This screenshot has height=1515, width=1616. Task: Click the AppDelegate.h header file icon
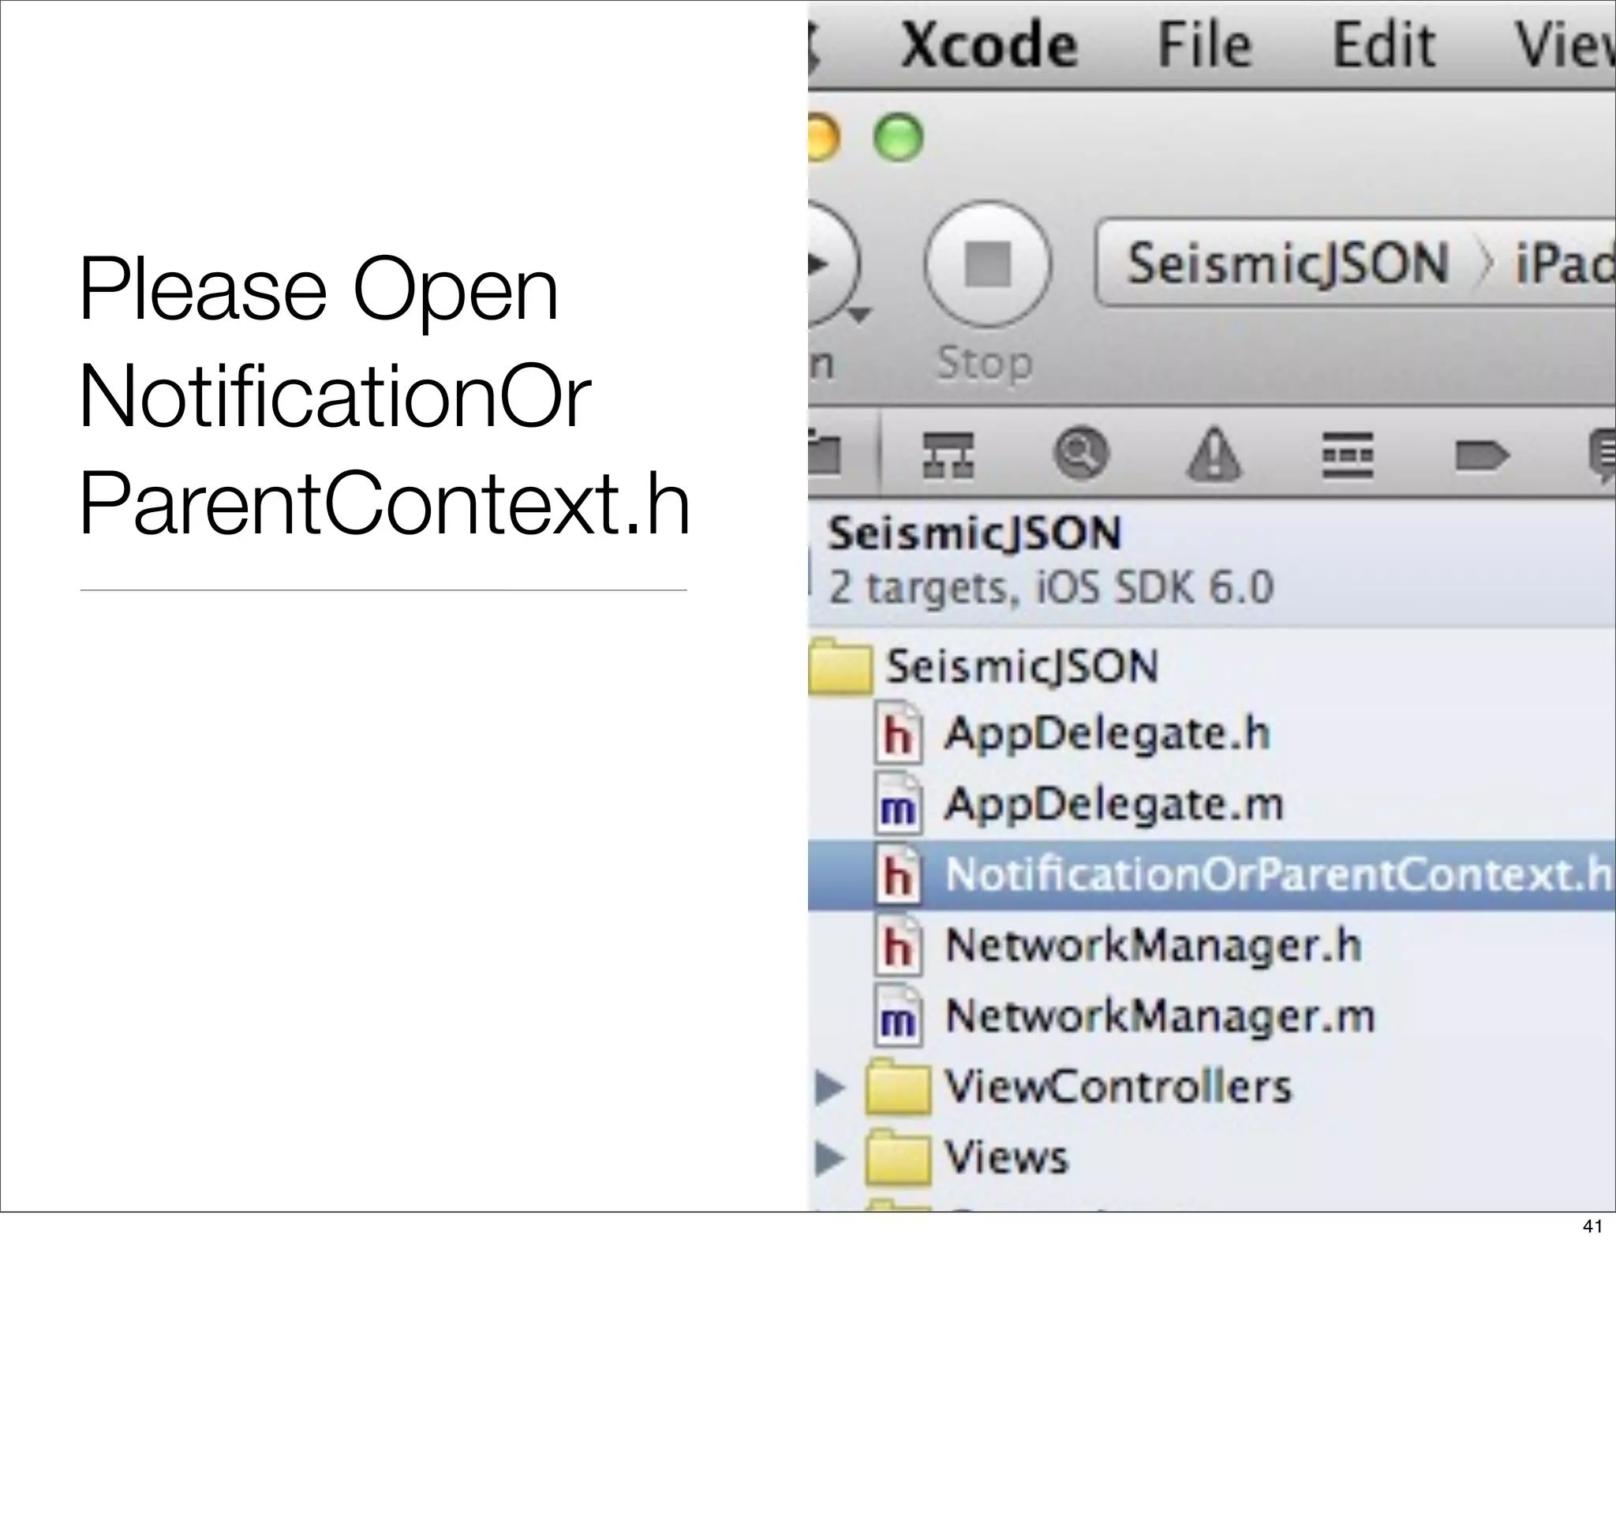(x=898, y=735)
